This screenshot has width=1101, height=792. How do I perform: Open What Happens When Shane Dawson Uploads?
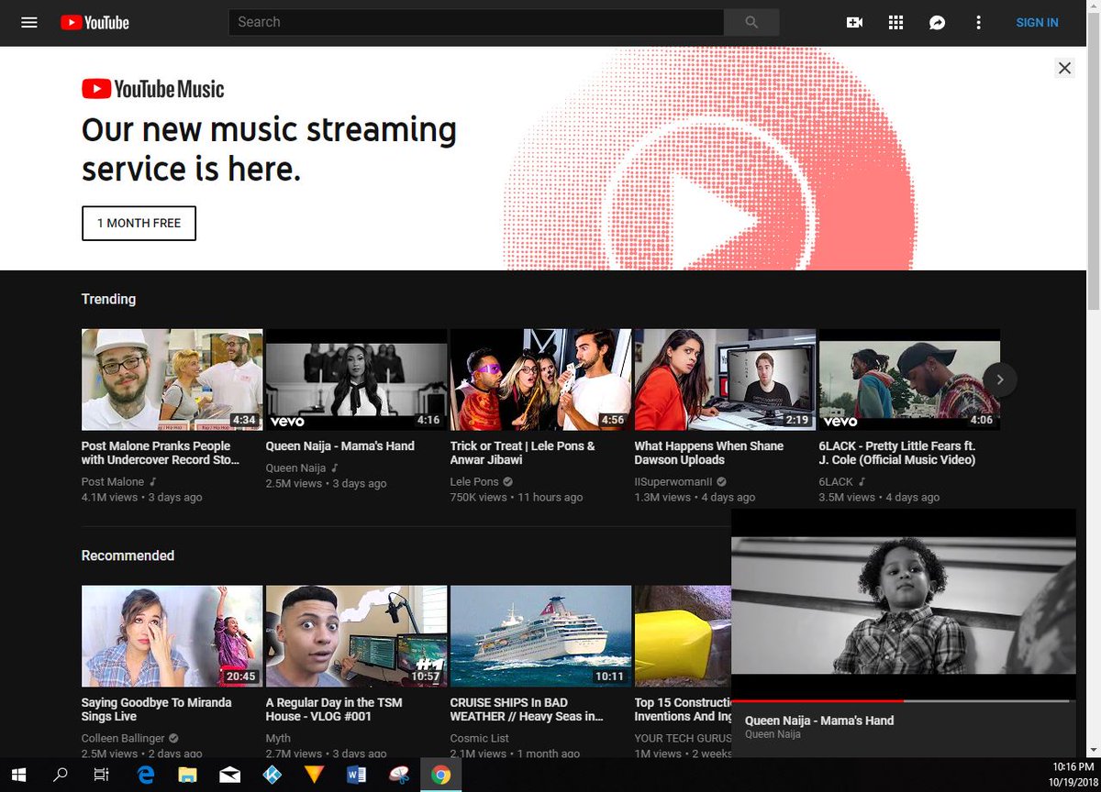[709, 453]
